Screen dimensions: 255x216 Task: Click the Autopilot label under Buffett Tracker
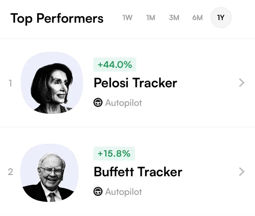pyautogui.click(x=124, y=192)
